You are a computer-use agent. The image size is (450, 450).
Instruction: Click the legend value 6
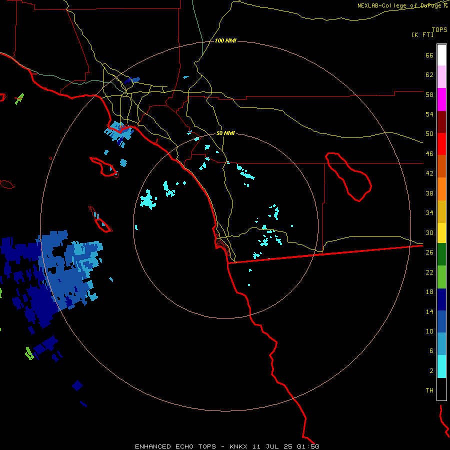431,351
